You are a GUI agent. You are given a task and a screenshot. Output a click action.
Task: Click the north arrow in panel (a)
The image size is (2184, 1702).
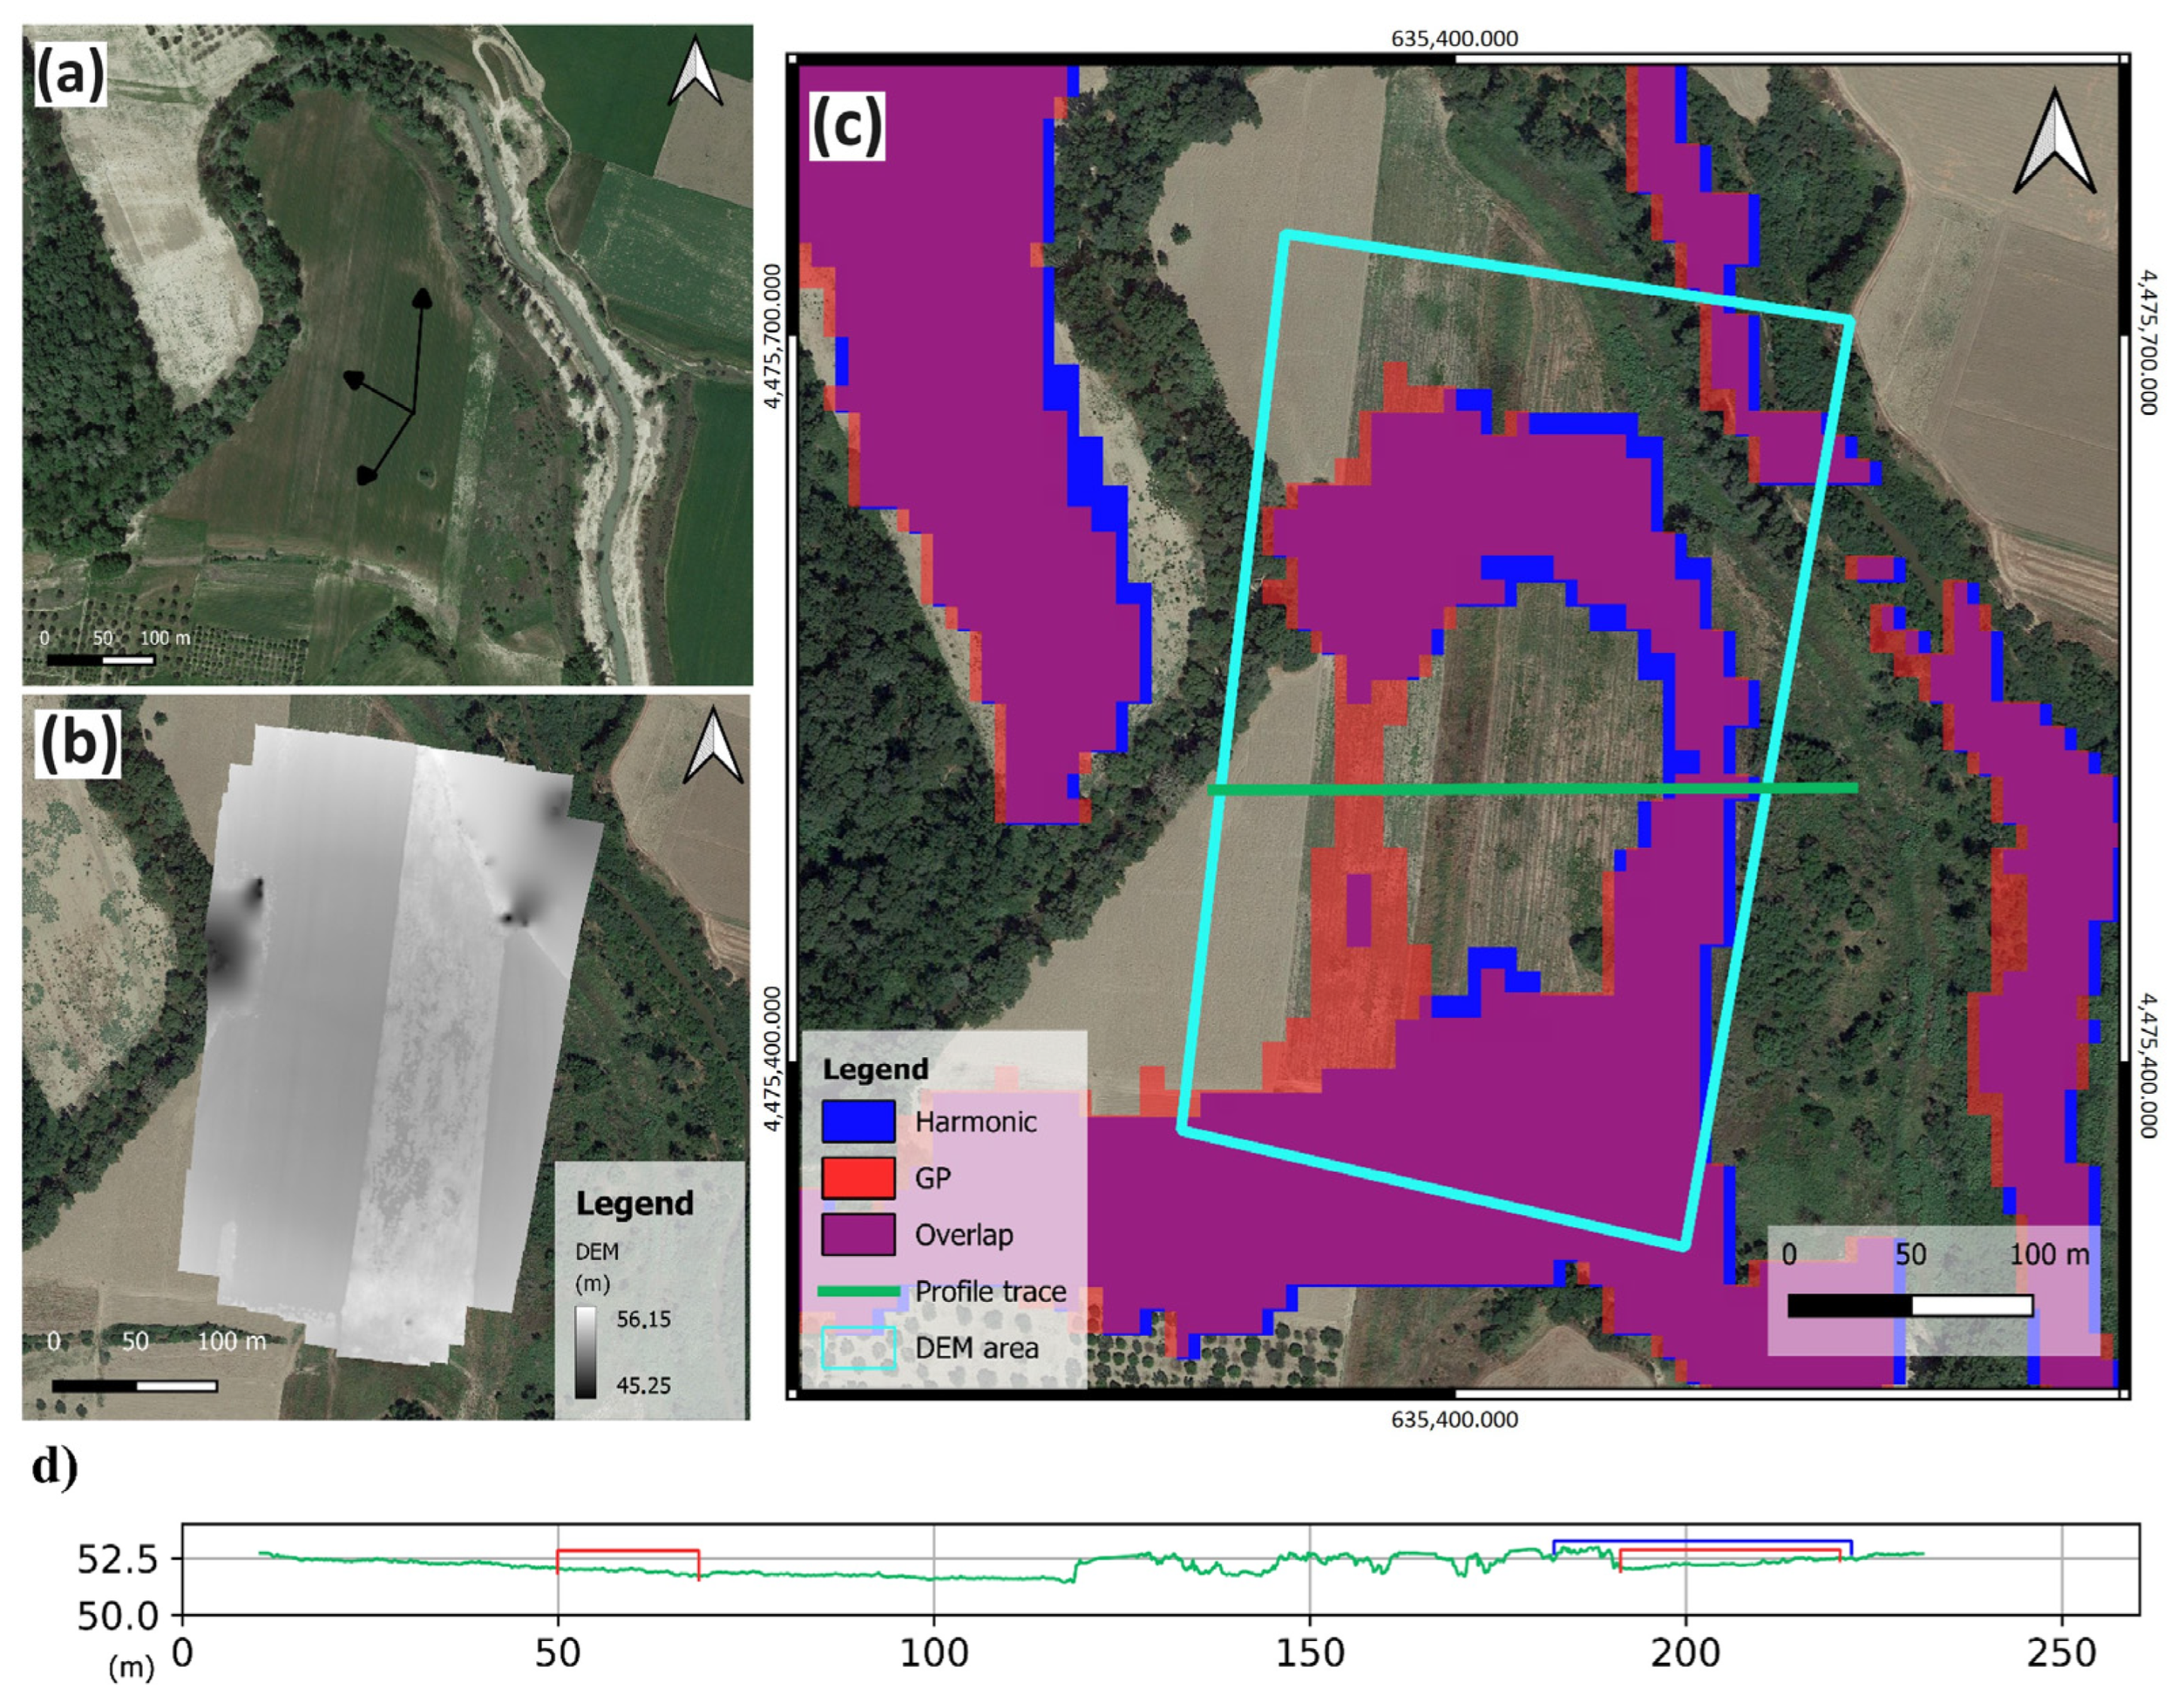tap(695, 72)
